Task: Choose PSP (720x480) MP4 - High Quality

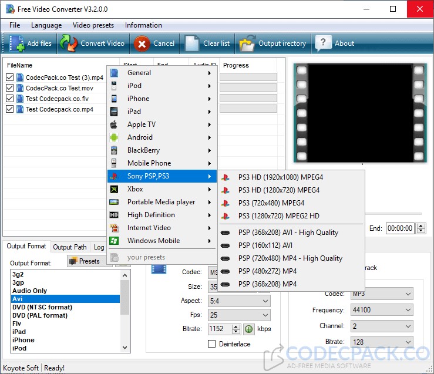Action: [x=291, y=259]
